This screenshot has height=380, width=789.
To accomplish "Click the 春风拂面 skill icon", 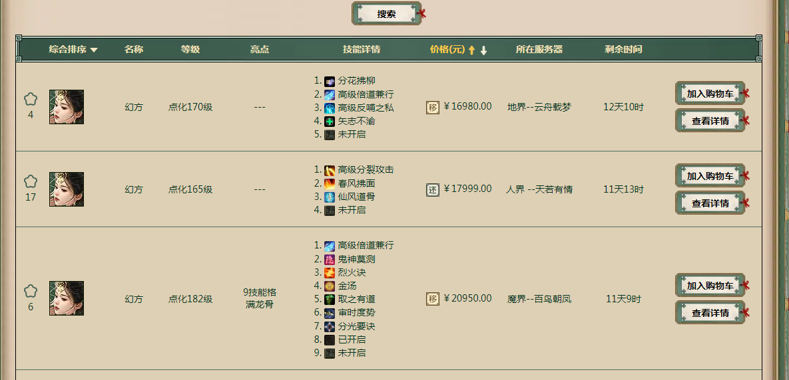I will (330, 183).
